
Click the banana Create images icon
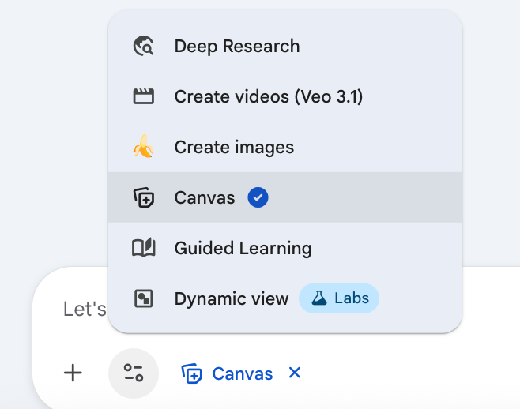143,147
